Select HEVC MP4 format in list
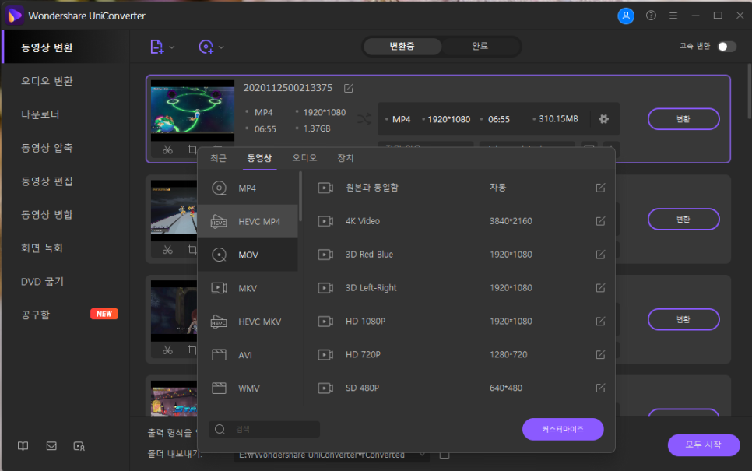The image size is (752, 471). point(248,222)
